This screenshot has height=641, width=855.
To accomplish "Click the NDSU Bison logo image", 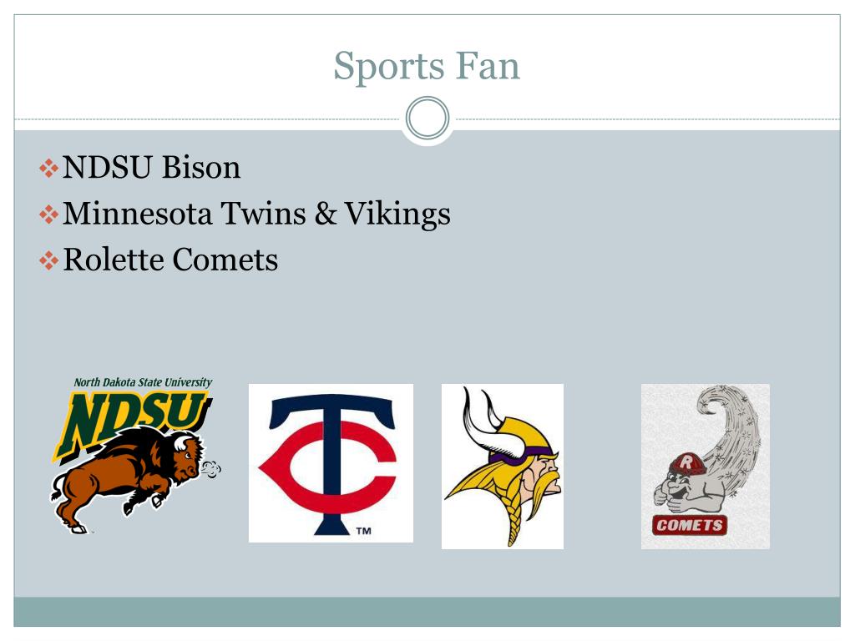I will 136,455.
